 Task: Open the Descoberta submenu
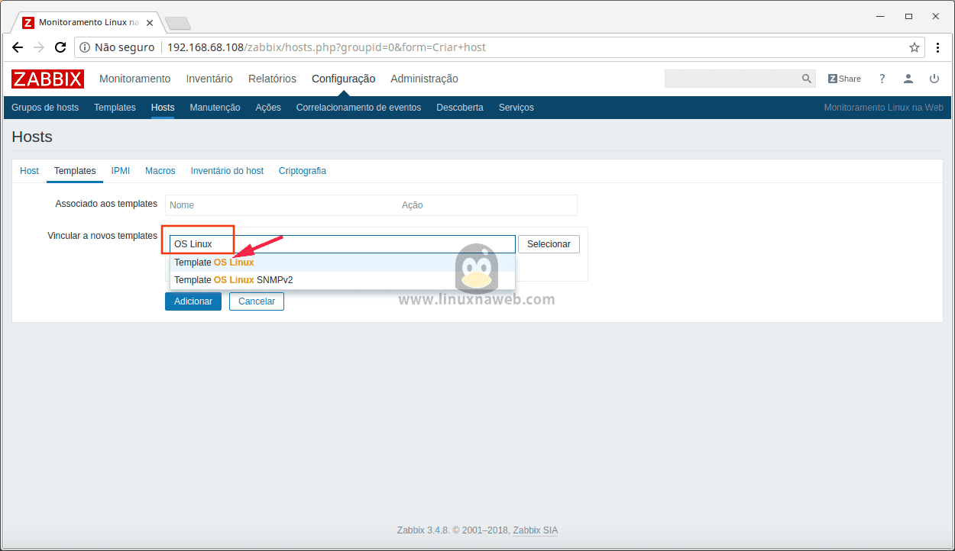[x=460, y=108]
